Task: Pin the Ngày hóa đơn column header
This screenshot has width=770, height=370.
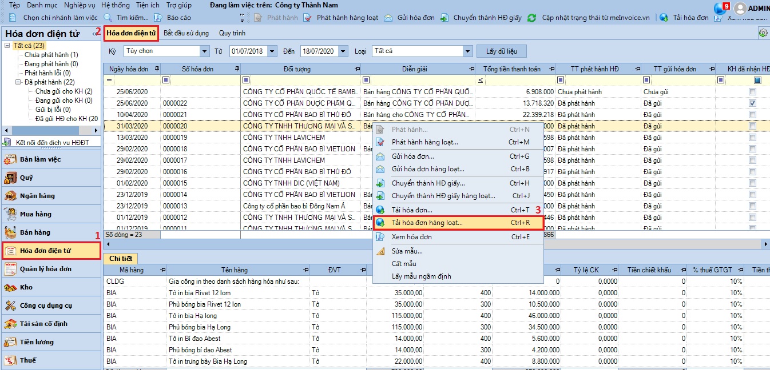Action: [x=156, y=69]
